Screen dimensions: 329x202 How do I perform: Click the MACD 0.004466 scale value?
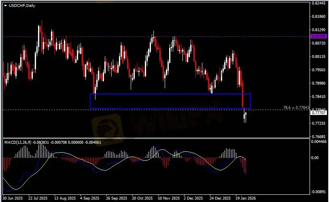click(x=319, y=142)
